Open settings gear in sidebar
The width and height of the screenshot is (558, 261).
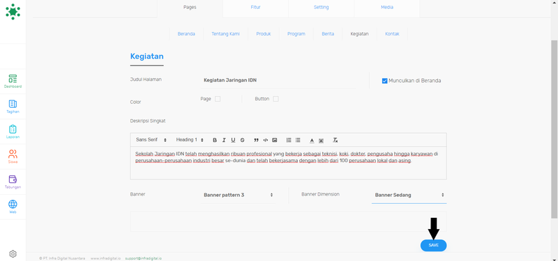point(13,253)
